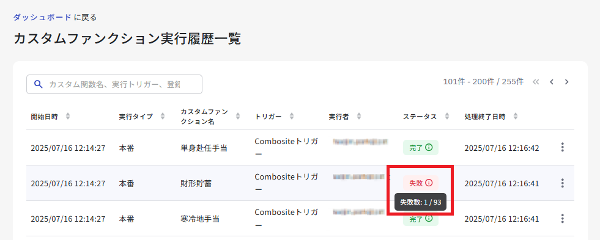Screen dimensions: 600x240
Task: Click the 失敗 status badge
Action: (x=421, y=183)
